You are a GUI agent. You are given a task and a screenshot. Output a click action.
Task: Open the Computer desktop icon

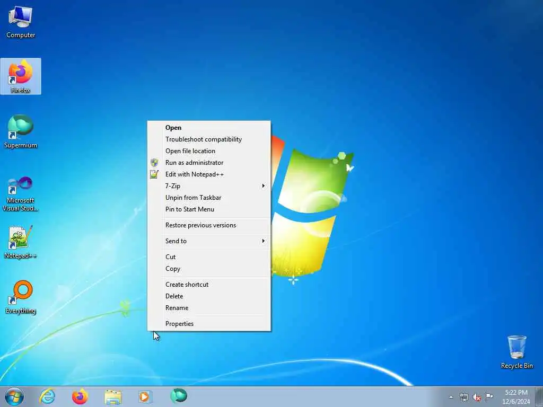click(21, 22)
